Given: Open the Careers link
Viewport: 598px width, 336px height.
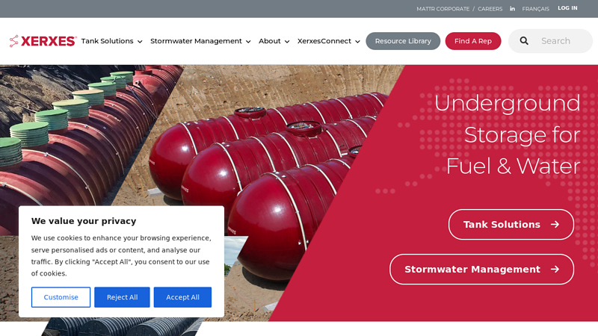Looking at the screenshot, I should [x=490, y=9].
